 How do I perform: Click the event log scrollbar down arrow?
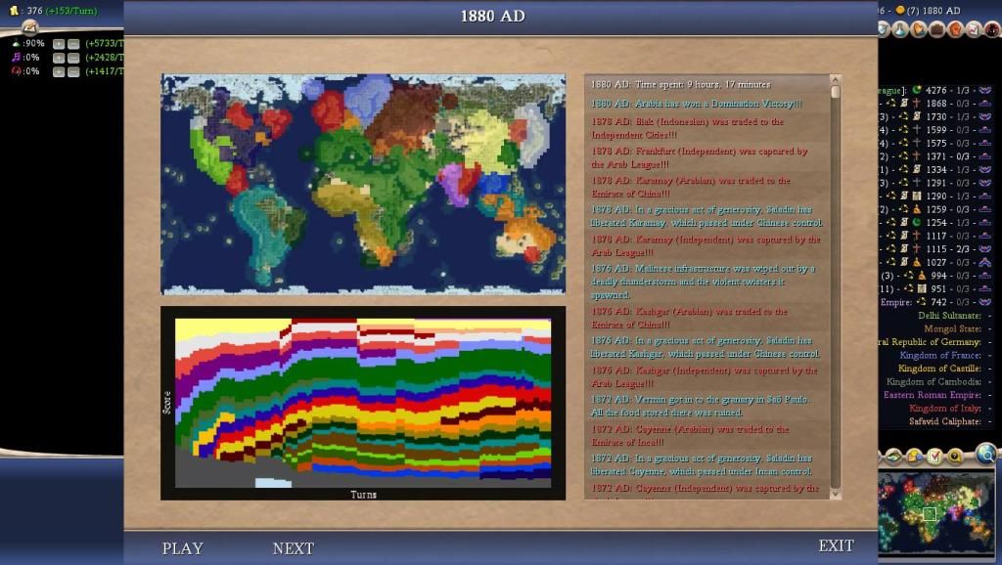[835, 495]
